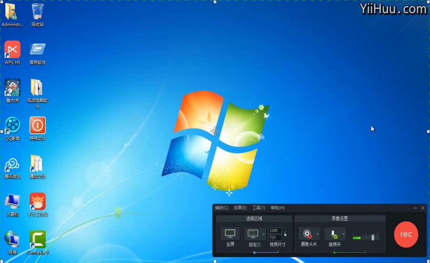430x263 pixels.
Task: Select the 鲁大师 desktop shortcut
Action: point(12,91)
